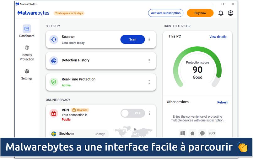
Task: Open the user account profile icon
Action: [231, 13]
